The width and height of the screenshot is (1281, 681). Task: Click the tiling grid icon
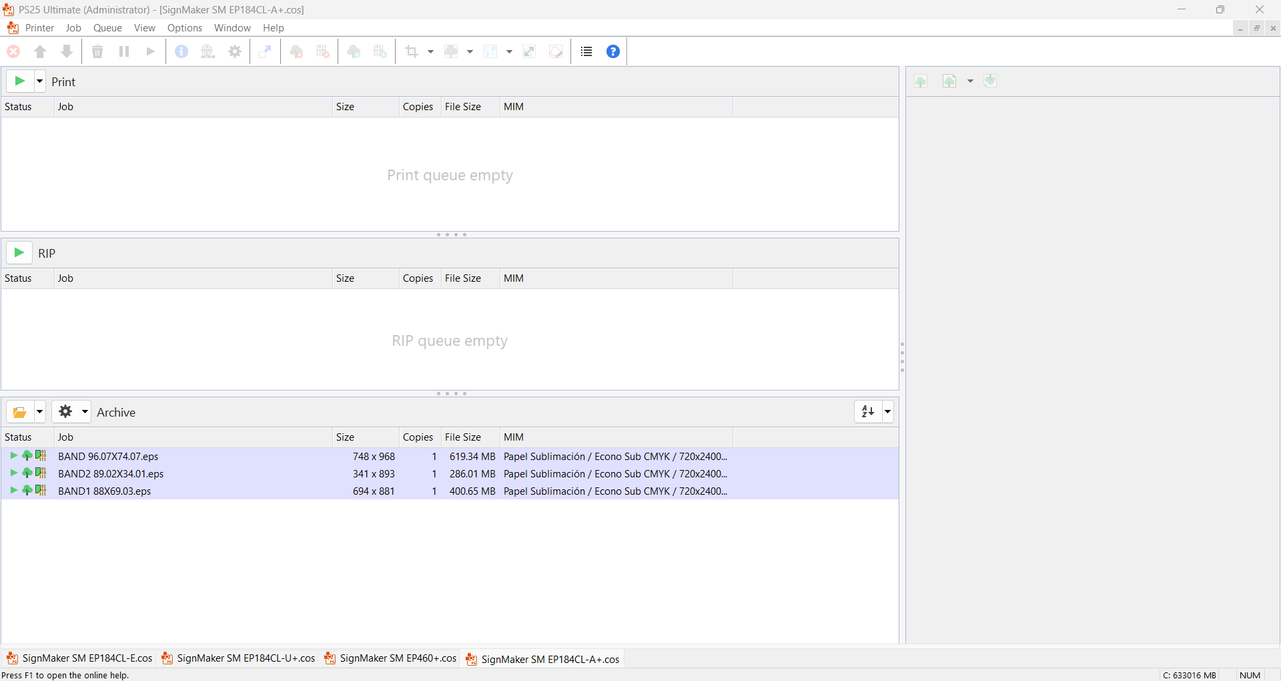490,51
